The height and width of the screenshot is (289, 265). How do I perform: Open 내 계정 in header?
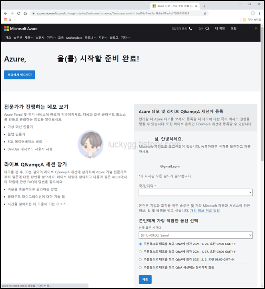click(x=220, y=29)
